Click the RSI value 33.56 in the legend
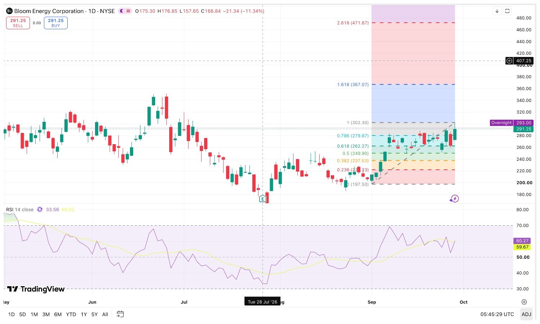Image resolution: width=540 pixels, height=324 pixels. [x=53, y=209]
